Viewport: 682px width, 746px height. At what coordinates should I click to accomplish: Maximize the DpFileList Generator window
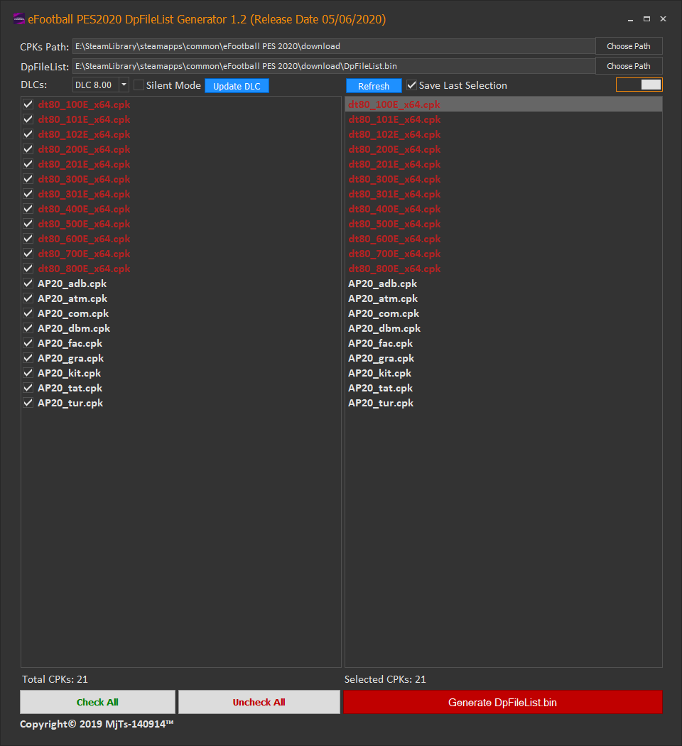[646, 19]
